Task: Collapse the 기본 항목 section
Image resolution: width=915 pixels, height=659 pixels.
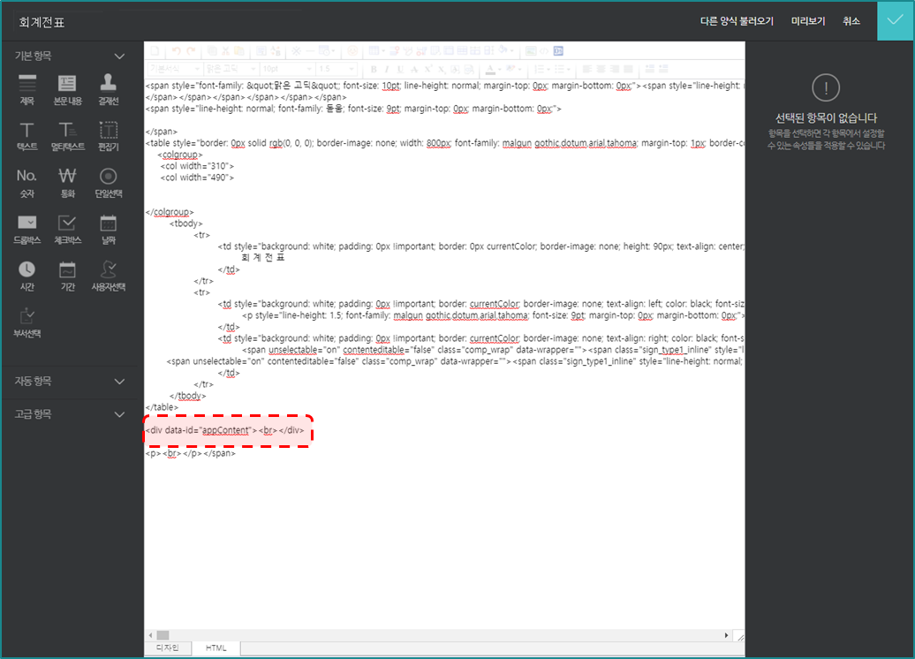Action: [x=120, y=57]
